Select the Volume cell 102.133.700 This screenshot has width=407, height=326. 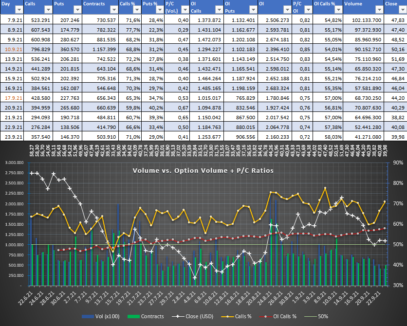point(363,20)
